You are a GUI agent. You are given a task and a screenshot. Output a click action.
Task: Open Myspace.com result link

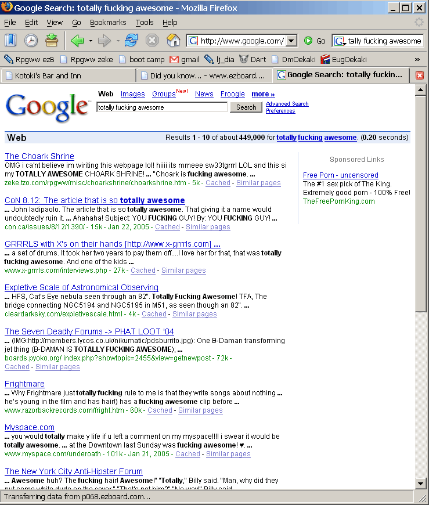[x=30, y=427]
